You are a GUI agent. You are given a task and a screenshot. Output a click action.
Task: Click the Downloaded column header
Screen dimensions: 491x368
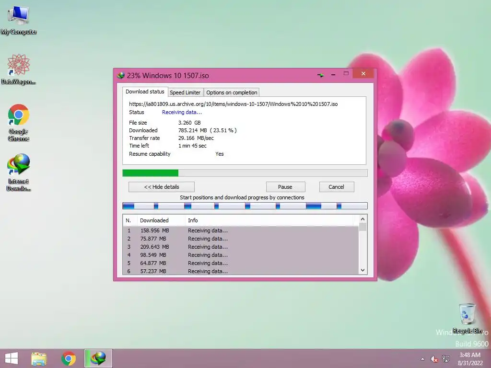click(161, 220)
